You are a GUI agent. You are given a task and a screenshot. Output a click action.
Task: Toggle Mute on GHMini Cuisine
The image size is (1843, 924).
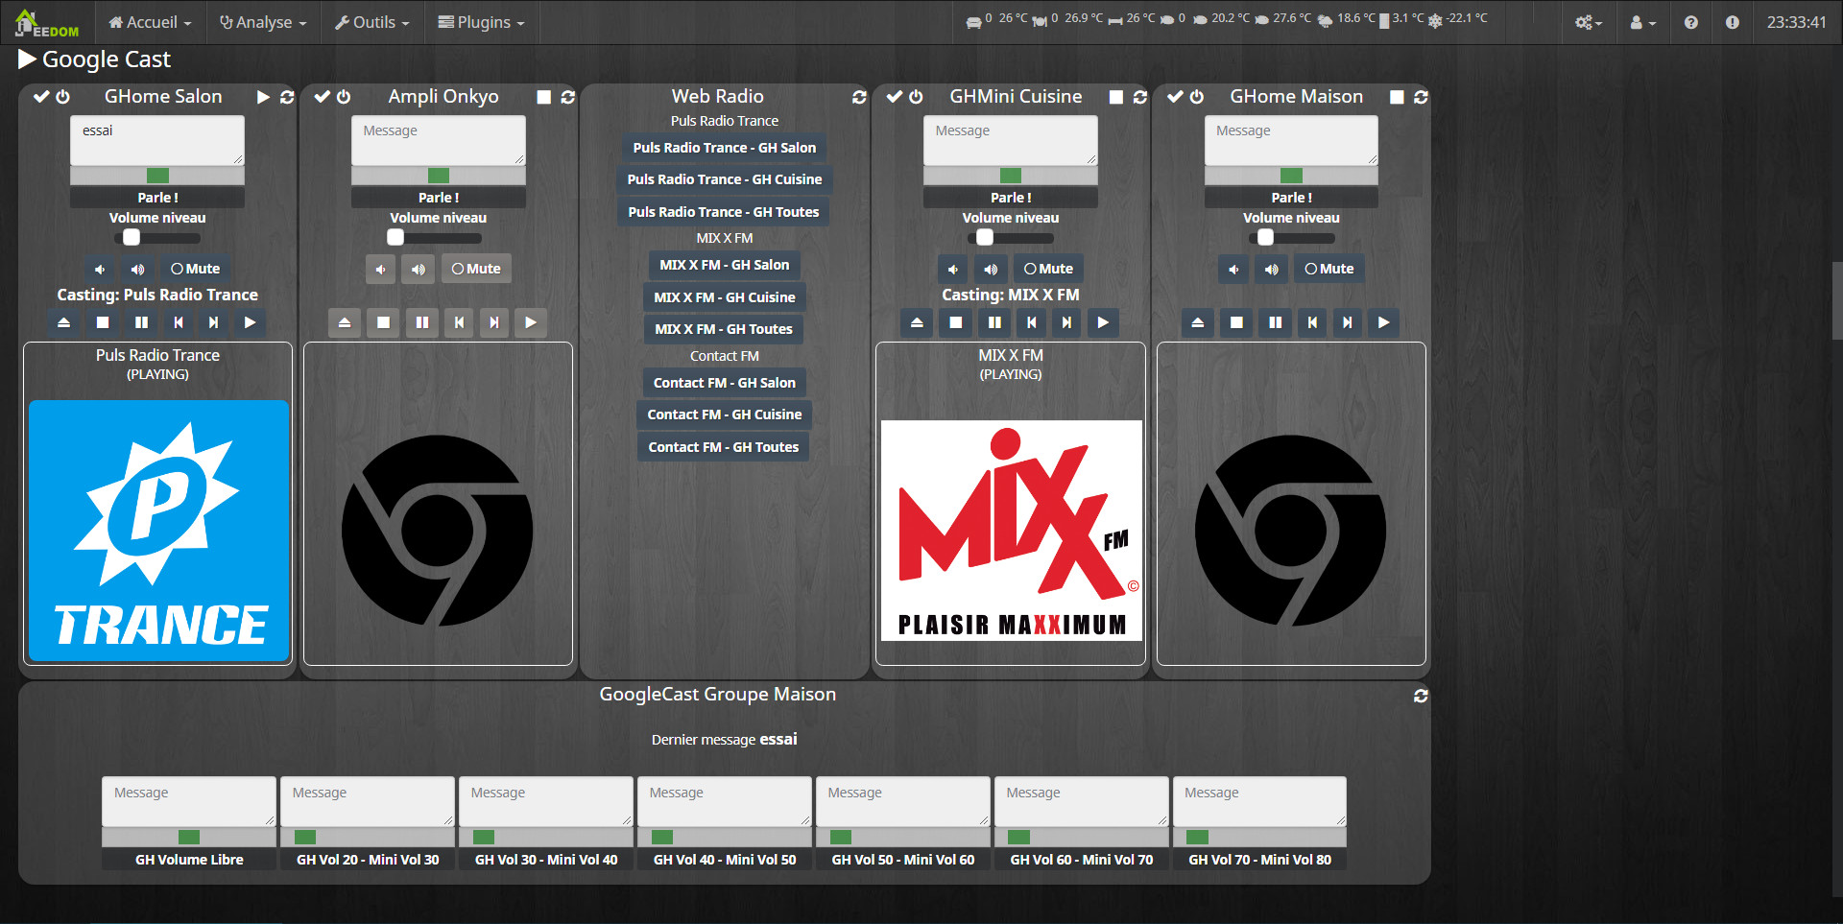(1048, 269)
